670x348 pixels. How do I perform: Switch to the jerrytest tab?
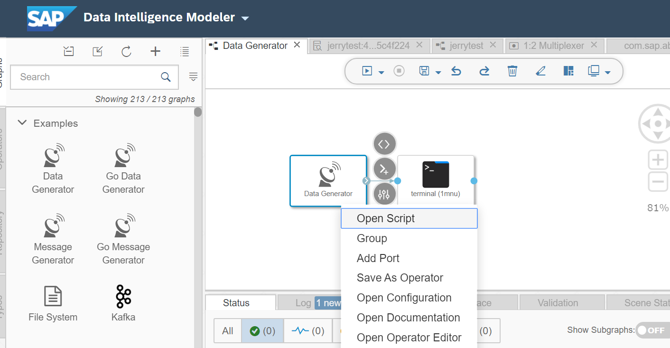pyautogui.click(x=466, y=46)
